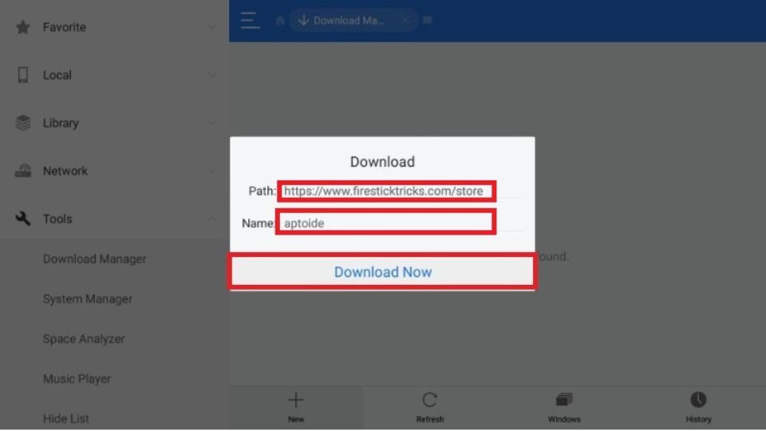This screenshot has width=766, height=431.
Task: Open System Manager from Tools
Action: coord(88,299)
